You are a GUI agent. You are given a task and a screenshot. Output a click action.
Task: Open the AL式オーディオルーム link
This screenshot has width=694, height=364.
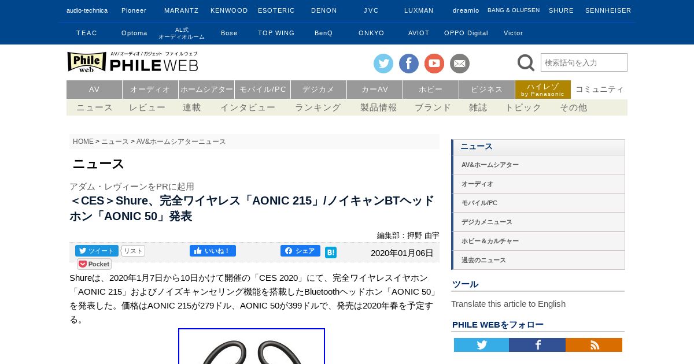point(181,33)
